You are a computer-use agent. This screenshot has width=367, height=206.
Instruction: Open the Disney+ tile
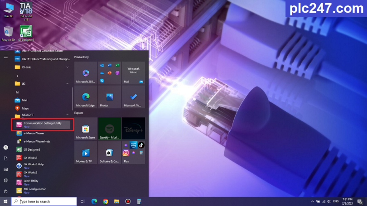(x=133, y=129)
